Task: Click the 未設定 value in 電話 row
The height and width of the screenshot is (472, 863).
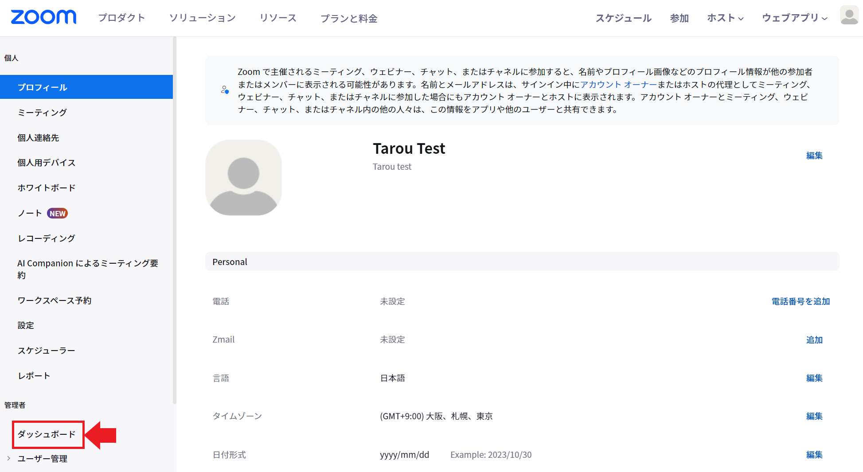Action: point(392,301)
